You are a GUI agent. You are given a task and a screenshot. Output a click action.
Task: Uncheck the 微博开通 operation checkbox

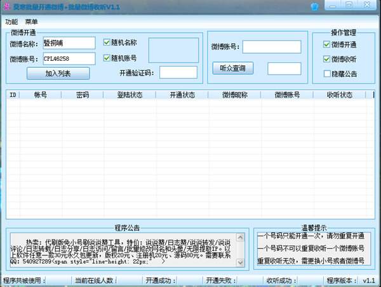click(x=327, y=44)
